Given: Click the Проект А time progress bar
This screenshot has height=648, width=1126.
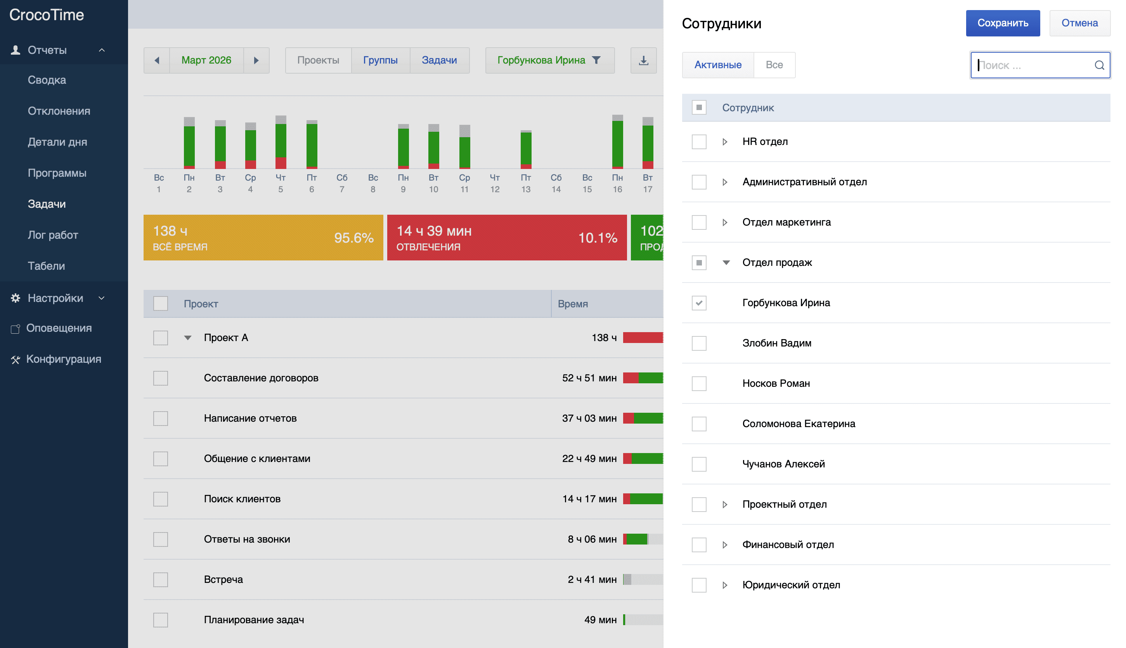Looking at the screenshot, I should click(643, 338).
